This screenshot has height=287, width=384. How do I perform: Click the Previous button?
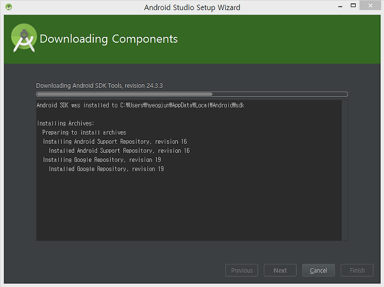[x=242, y=270]
